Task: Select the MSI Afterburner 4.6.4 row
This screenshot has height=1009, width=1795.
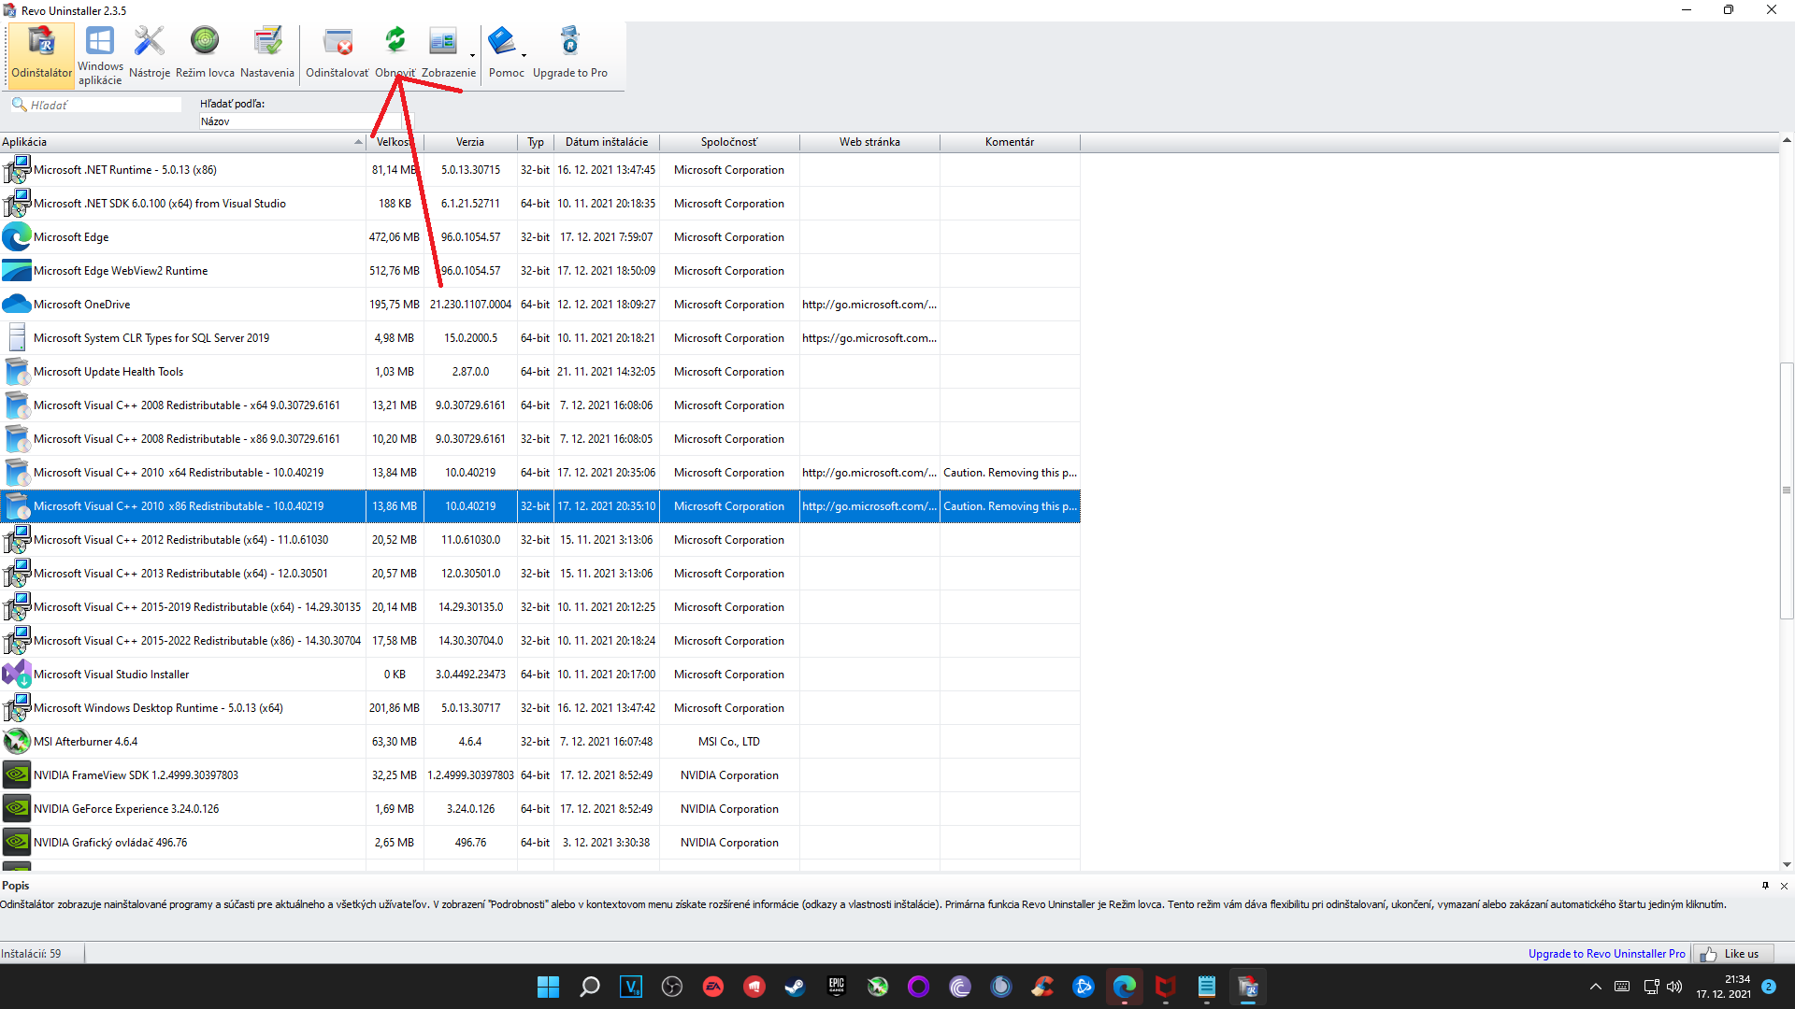Action: 187,742
